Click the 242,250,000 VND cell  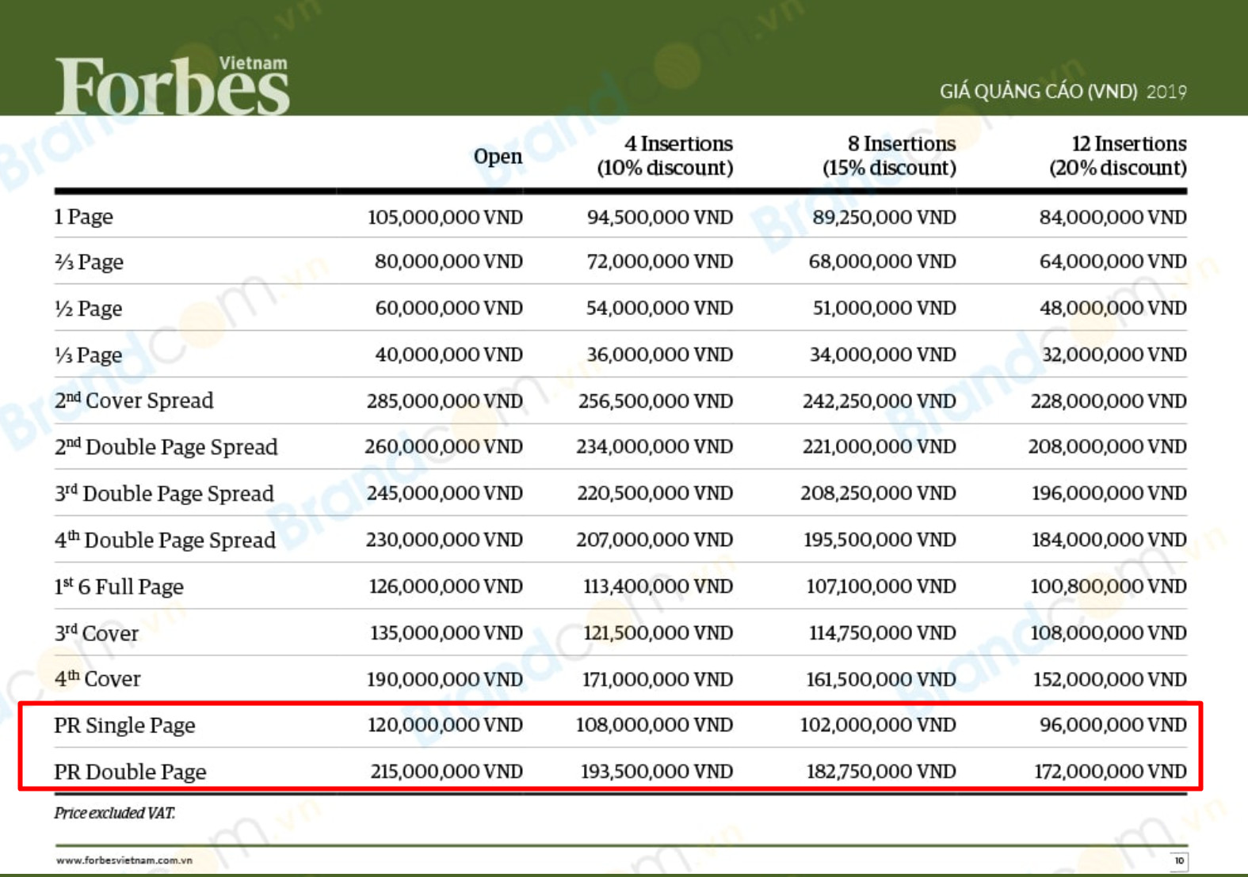pyautogui.click(x=880, y=401)
